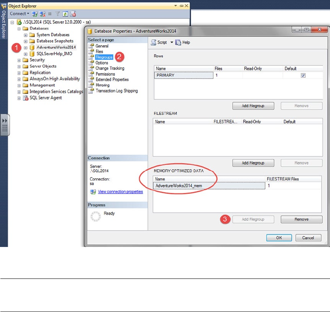Image resolution: width=330 pixels, height=312 pixels.
Task: Click the Help icon in dialog toolbar
Action: [178, 42]
